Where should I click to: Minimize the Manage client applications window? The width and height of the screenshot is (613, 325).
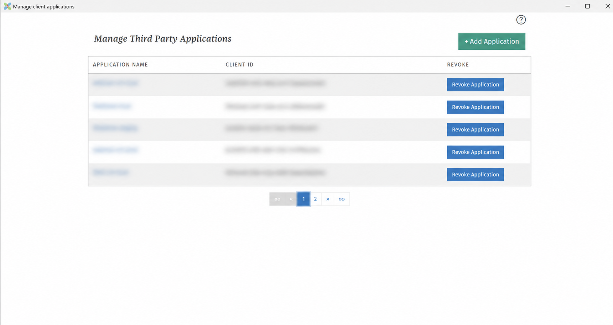568,6
